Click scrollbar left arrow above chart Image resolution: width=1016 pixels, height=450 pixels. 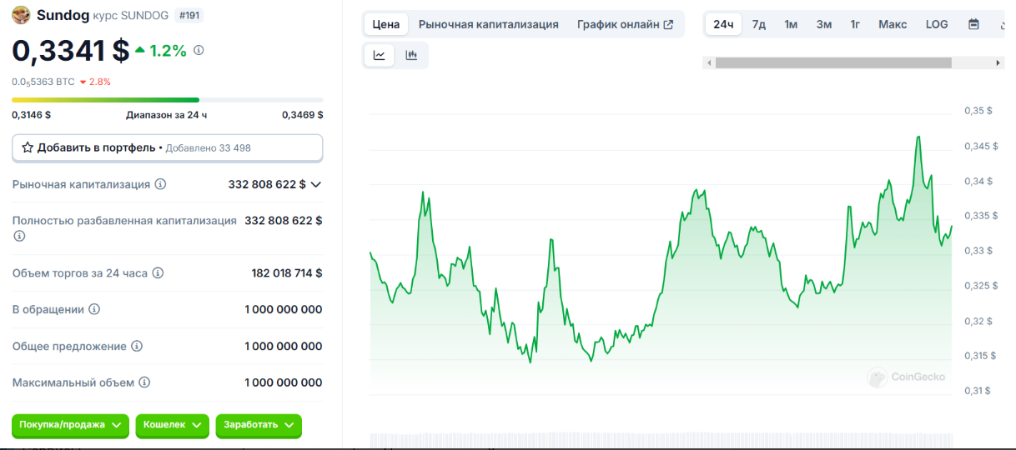[x=709, y=63]
